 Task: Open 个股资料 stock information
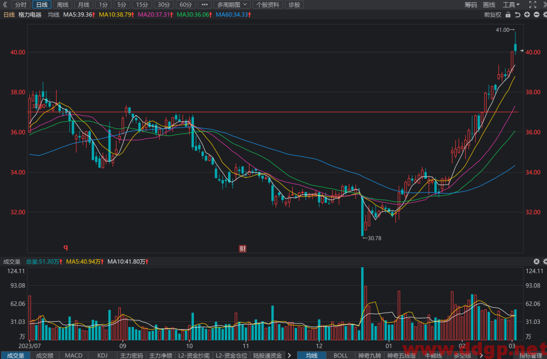pyautogui.click(x=268, y=4)
